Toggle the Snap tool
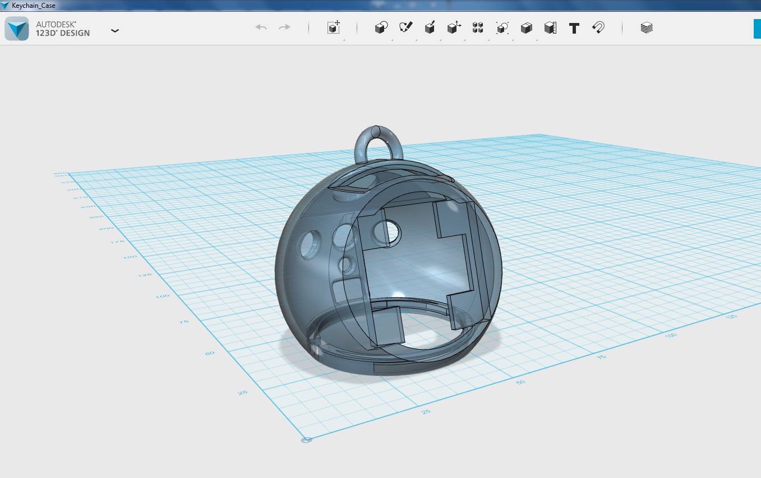This screenshot has height=478, width=761. coord(598,27)
